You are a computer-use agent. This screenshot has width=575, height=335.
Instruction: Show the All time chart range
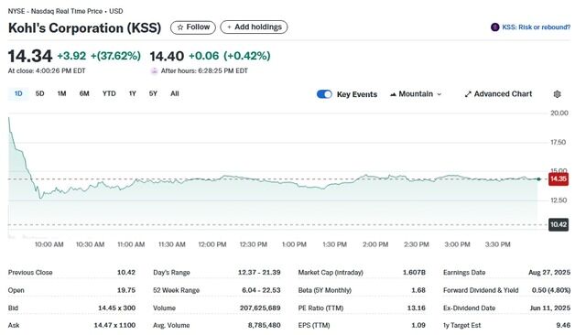coord(175,94)
